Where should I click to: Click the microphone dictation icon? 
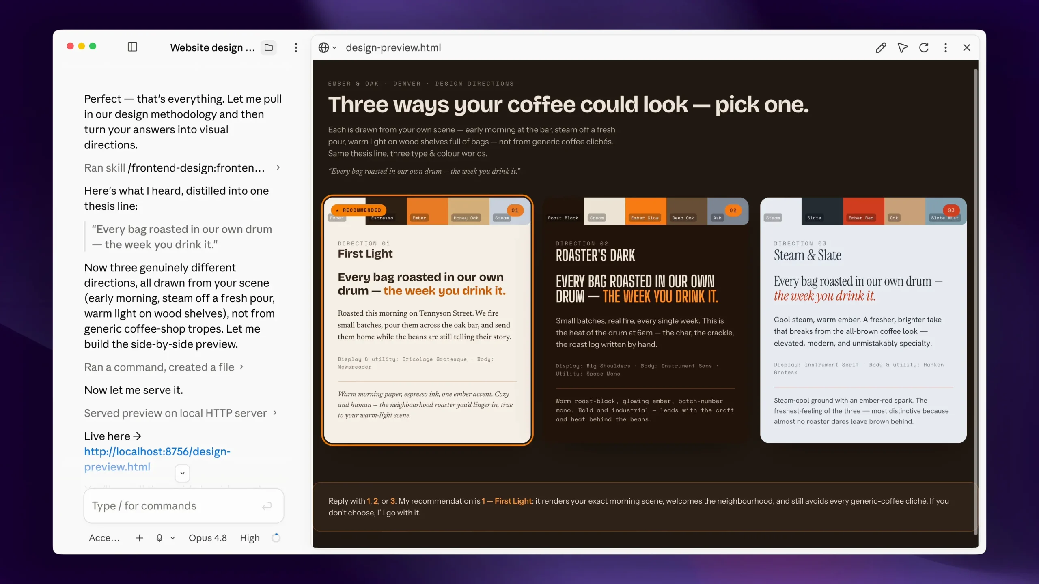pyautogui.click(x=160, y=538)
